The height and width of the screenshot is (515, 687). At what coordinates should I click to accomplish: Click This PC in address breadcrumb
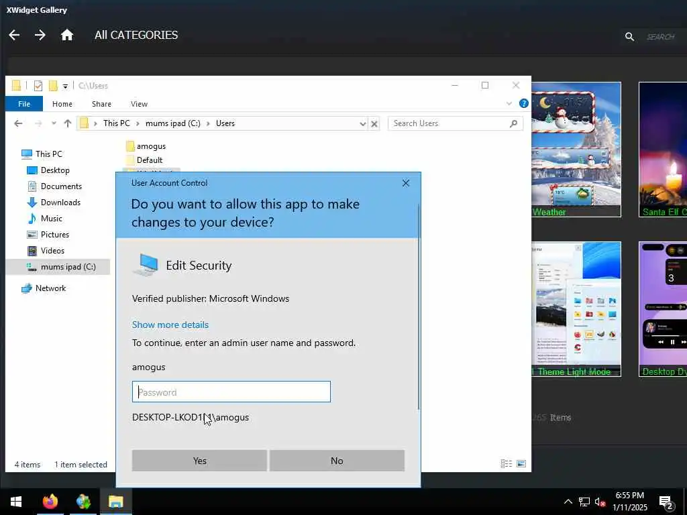point(117,123)
